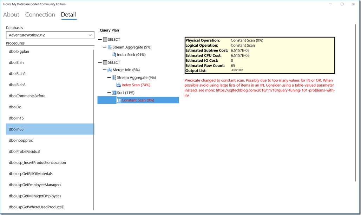The height and width of the screenshot is (215, 361).
Task: Select procedure dbo.uspGetBillOfMaterials
Action: click(x=50, y=174)
